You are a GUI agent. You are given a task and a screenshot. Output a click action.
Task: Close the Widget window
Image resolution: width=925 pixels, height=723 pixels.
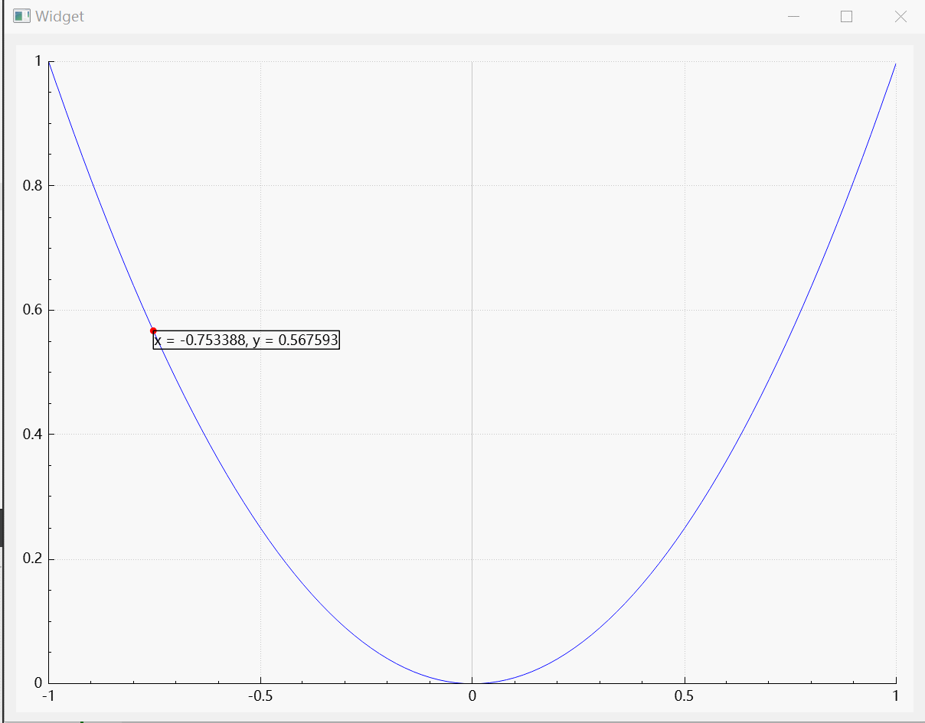click(900, 16)
